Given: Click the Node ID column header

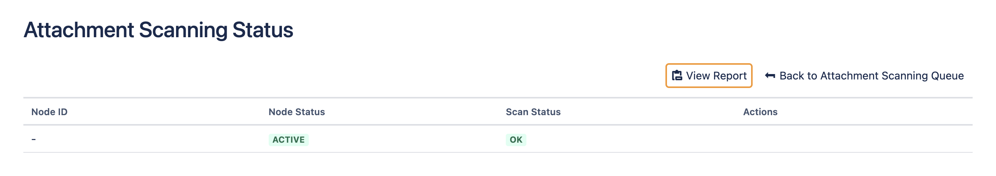Looking at the screenshot, I should [x=49, y=112].
